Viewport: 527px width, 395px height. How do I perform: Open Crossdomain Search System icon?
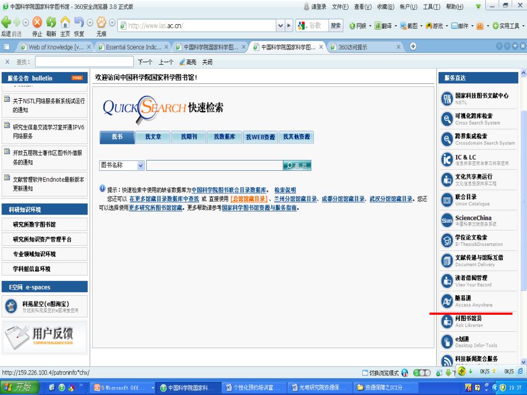tap(447, 139)
